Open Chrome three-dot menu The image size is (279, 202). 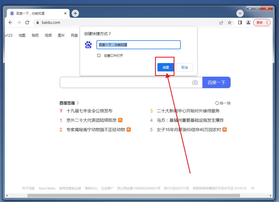pos(267,23)
